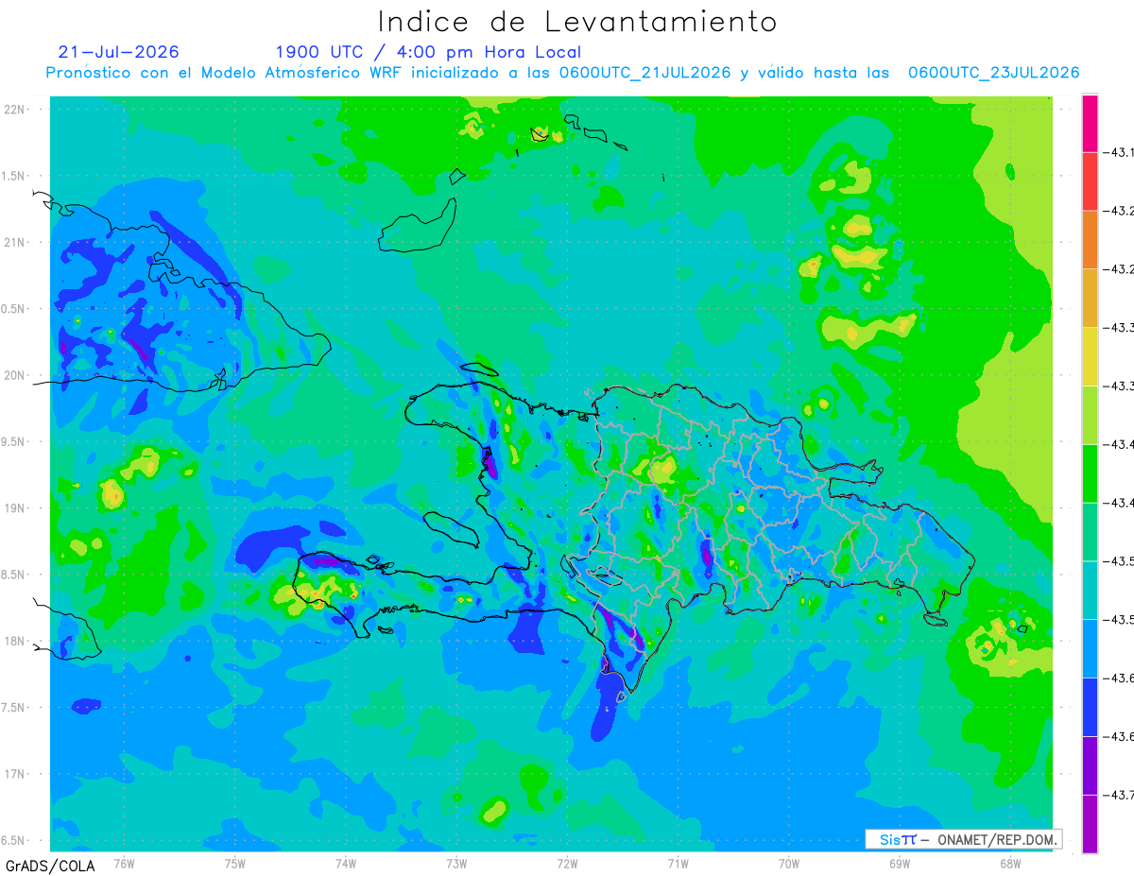Click the "17N" latitude label
Screen dimensions: 1134x876
click(x=15, y=774)
